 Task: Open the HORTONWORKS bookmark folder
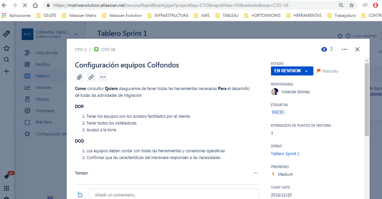[x=263, y=15]
